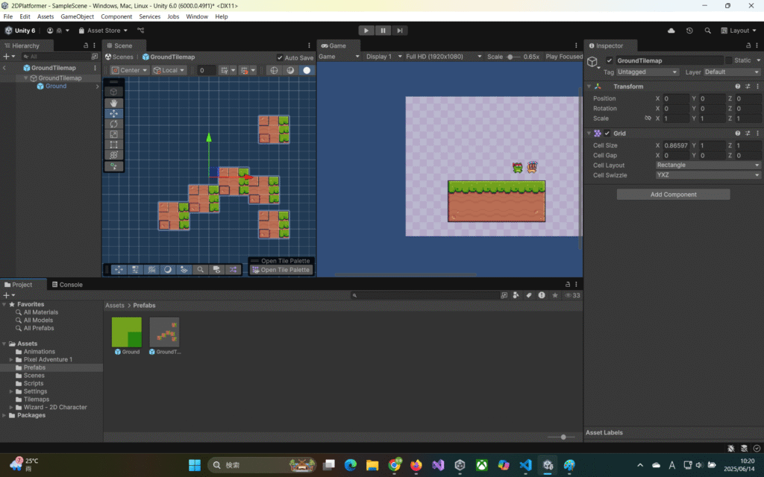The height and width of the screenshot is (477, 764).
Task: Click the Open Tile Palette button
Action: tap(281, 270)
